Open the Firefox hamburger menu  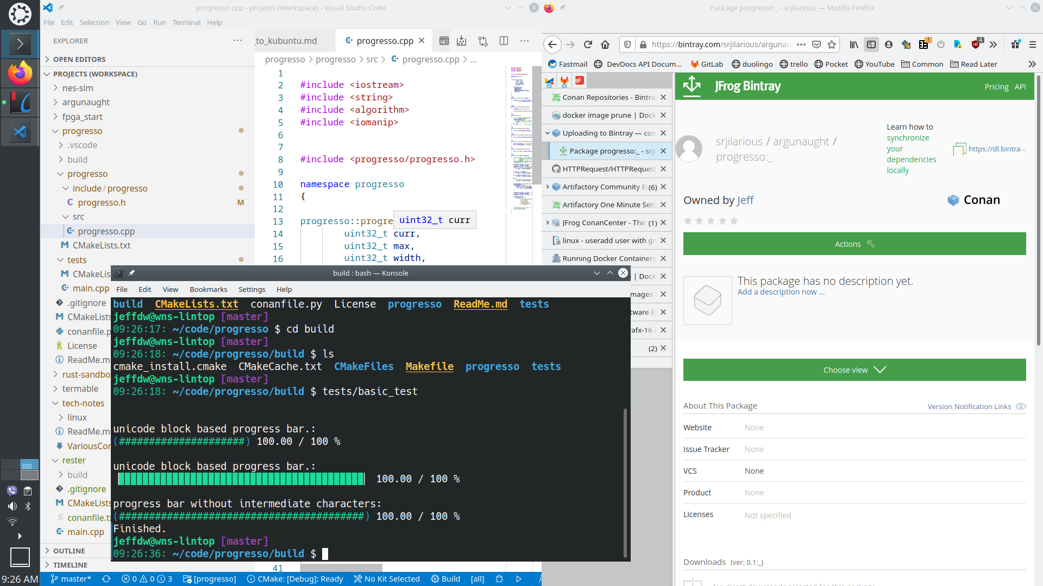[x=1033, y=44]
